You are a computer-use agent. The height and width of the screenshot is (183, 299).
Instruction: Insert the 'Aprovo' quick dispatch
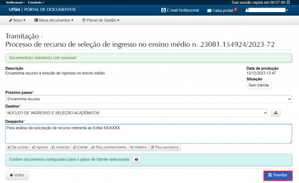(x=40, y=147)
